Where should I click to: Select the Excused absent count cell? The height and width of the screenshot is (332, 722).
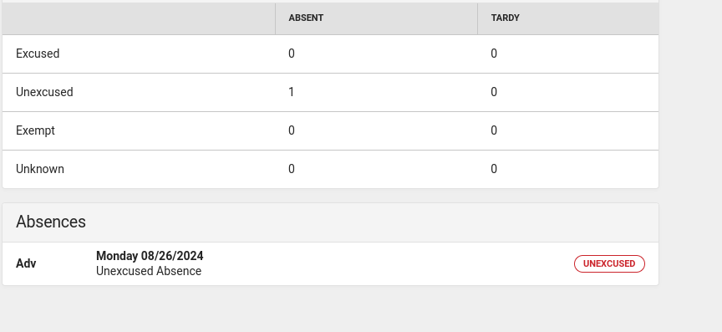coord(376,54)
